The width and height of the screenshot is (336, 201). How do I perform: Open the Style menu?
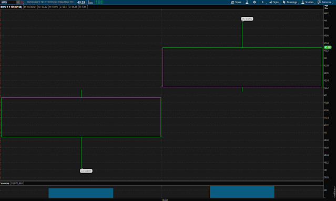pos(274,2)
